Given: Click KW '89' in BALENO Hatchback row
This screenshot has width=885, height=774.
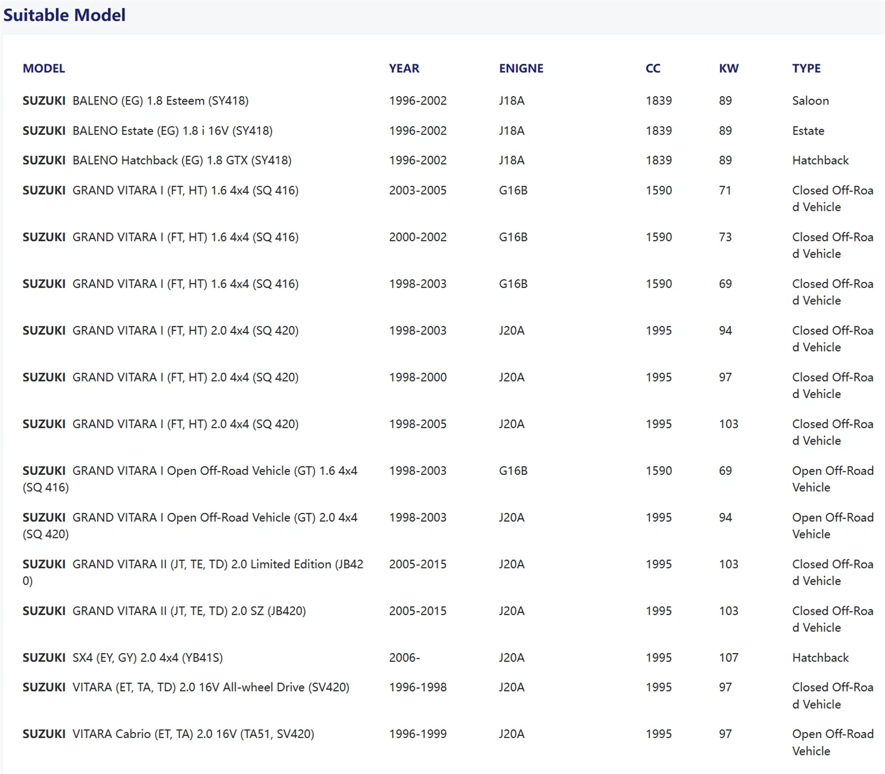Looking at the screenshot, I should tap(725, 160).
